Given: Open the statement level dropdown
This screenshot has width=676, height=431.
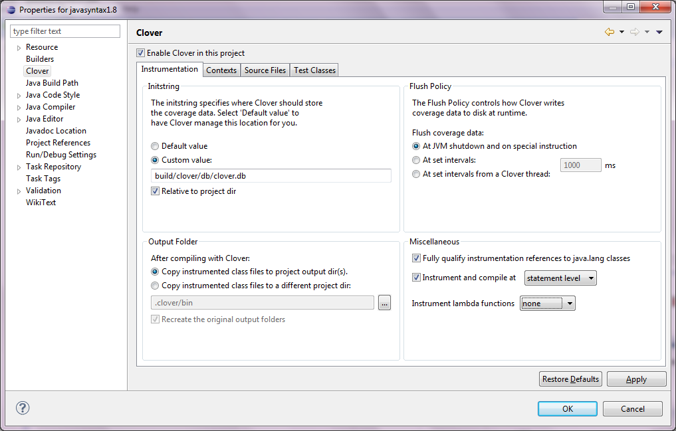Looking at the screenshot, I should point(560,278).
